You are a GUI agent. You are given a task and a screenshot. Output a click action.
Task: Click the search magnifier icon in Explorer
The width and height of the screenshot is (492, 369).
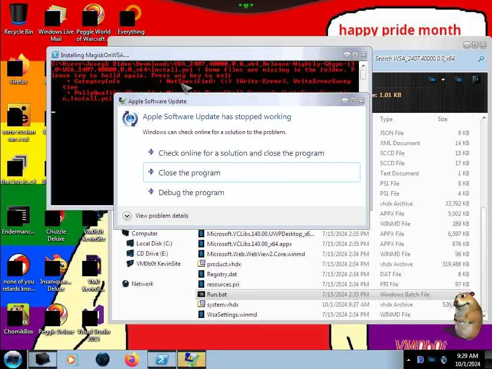point(480,59)
